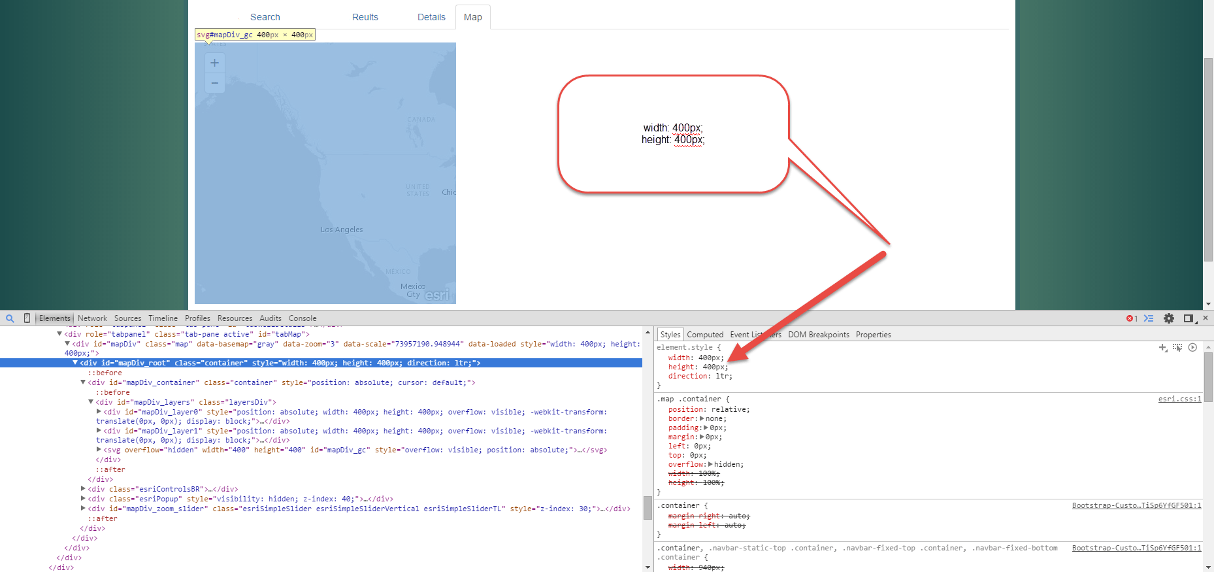The height and width of the screenshot is (572, 1214).
Task: Toggle element state icon in Styles pane
Action: pyautogui.click(x=1177, y=348)
